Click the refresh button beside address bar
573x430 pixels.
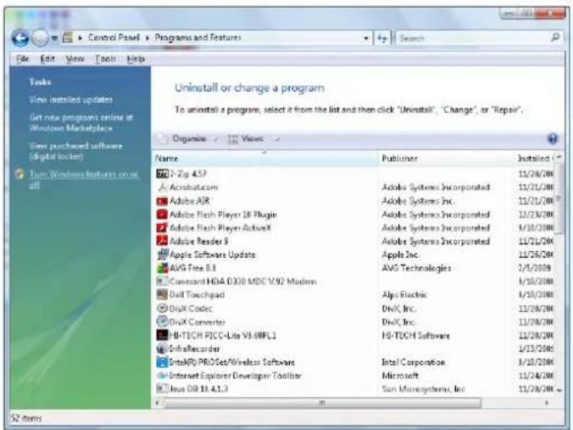[382, 37]
